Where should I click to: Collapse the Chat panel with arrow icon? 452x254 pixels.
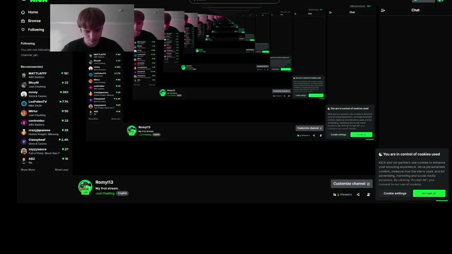coord(383,10)
